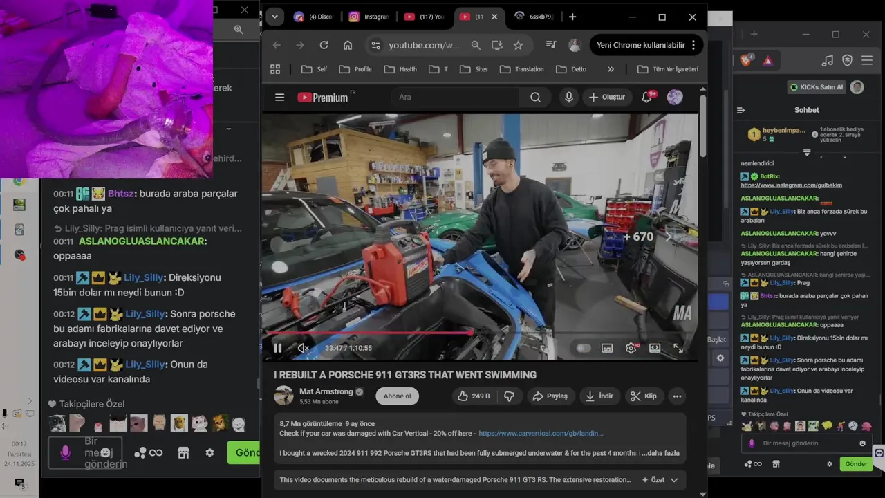Open 'Tüm Yer İşaretleri' folder
The width and height of the screenshot is (885, 498).
(x=668, y=69)
